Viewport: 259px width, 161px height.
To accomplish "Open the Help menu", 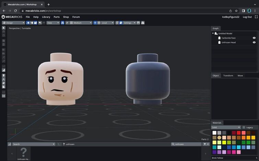I will click(36, 17).
